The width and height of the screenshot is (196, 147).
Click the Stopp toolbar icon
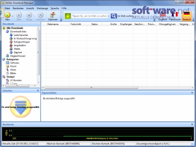(x=29, y=15)
